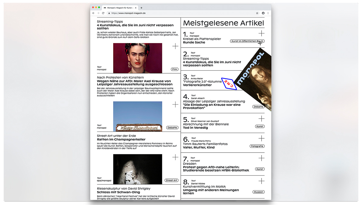Click the Film category tag

pyautogui.click(x=174, y=69)
